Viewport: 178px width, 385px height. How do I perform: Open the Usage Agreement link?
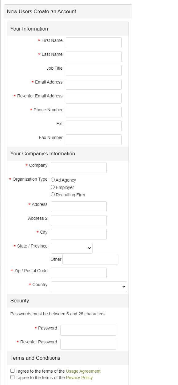click(83, 371)
